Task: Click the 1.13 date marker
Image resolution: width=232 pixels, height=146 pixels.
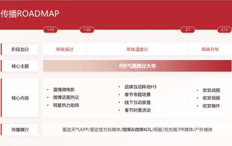Action: pos(50,30)
